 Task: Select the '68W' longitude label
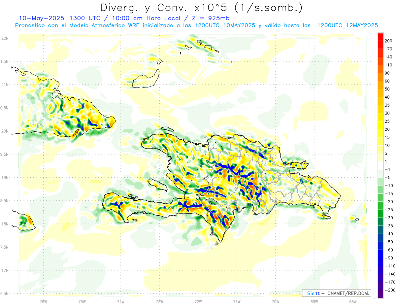click(x=353, y=302)
